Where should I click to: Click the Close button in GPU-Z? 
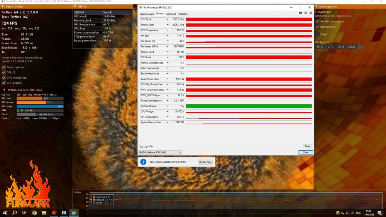click(x=305, y=152)
